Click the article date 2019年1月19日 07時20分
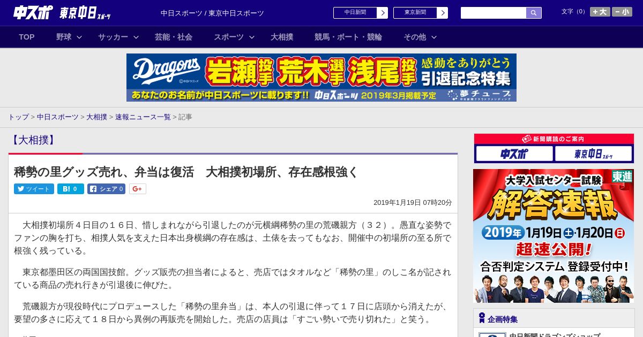Screen dimensions: 643x337 pos(413,203)
